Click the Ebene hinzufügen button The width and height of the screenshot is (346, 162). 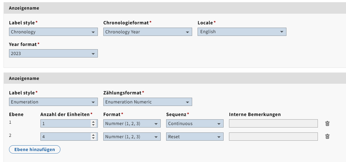point(35,149)
